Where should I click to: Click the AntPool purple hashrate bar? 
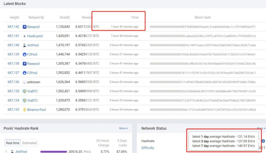click(54, 151)
